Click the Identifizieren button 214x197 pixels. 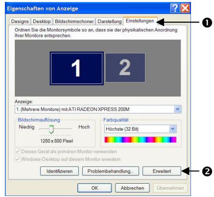tap(59, 171)
